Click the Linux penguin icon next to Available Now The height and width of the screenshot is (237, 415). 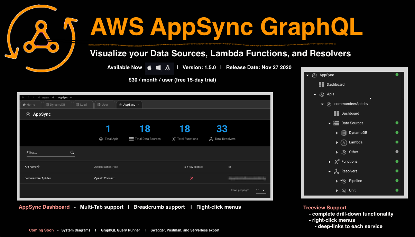tap(167, 68)
